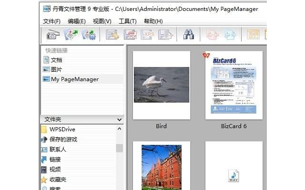Click the red merge pages icon
This screenshot has width=305, height=190.
click(x=212, y=35)
